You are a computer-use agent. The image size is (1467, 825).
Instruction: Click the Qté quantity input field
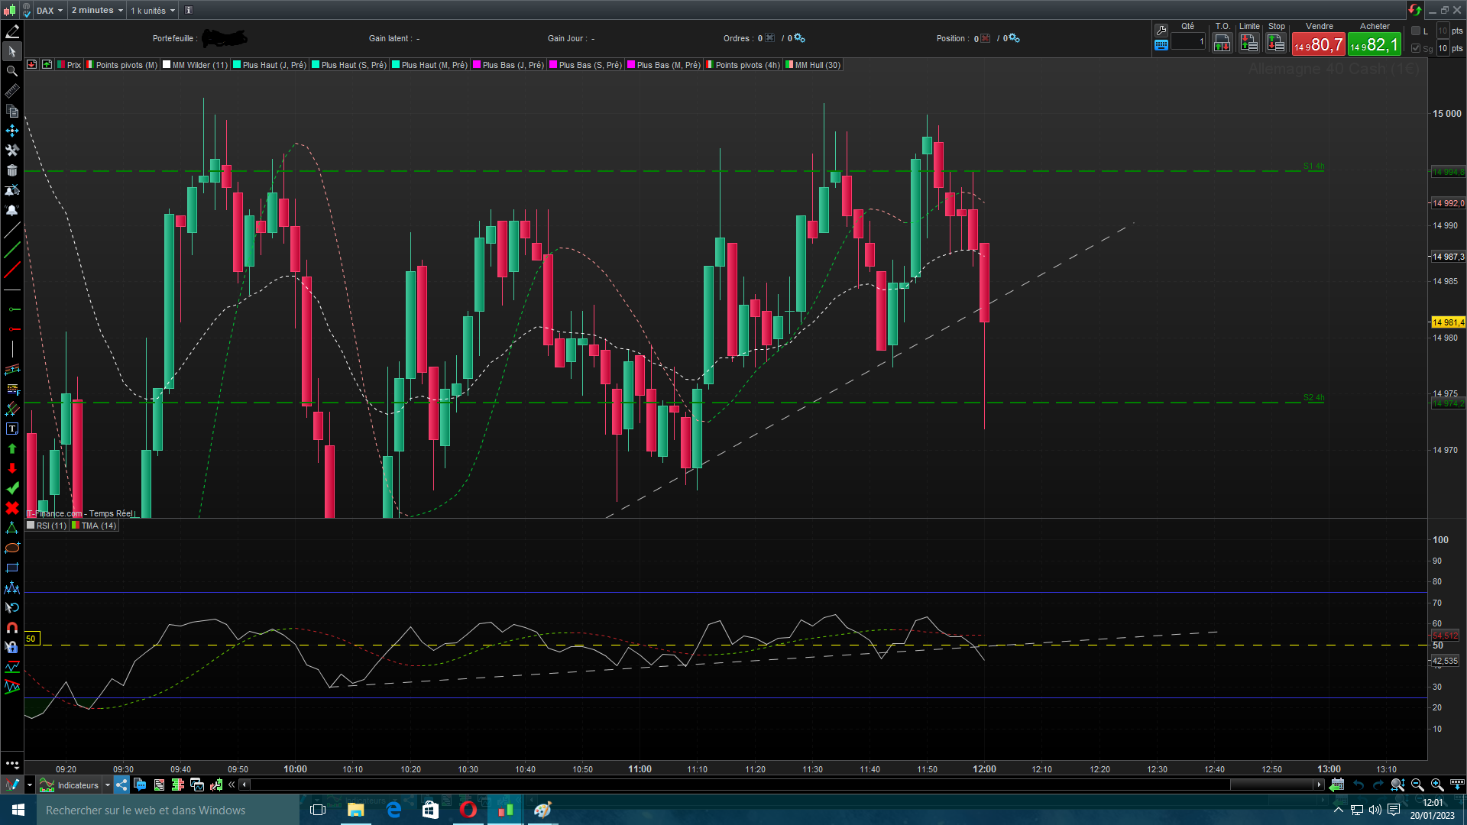(1187, 42)
